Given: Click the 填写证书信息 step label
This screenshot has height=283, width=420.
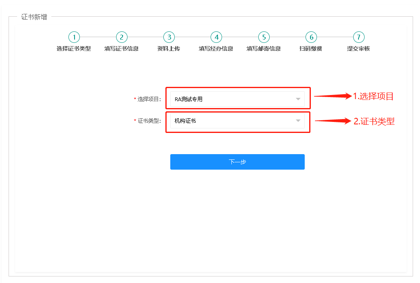Looking at the screenshot, I should point(121,49).
